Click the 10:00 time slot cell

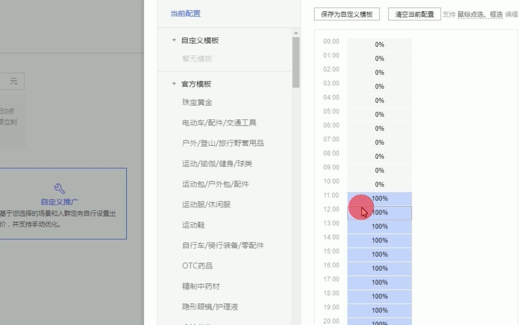pos(379,184)
